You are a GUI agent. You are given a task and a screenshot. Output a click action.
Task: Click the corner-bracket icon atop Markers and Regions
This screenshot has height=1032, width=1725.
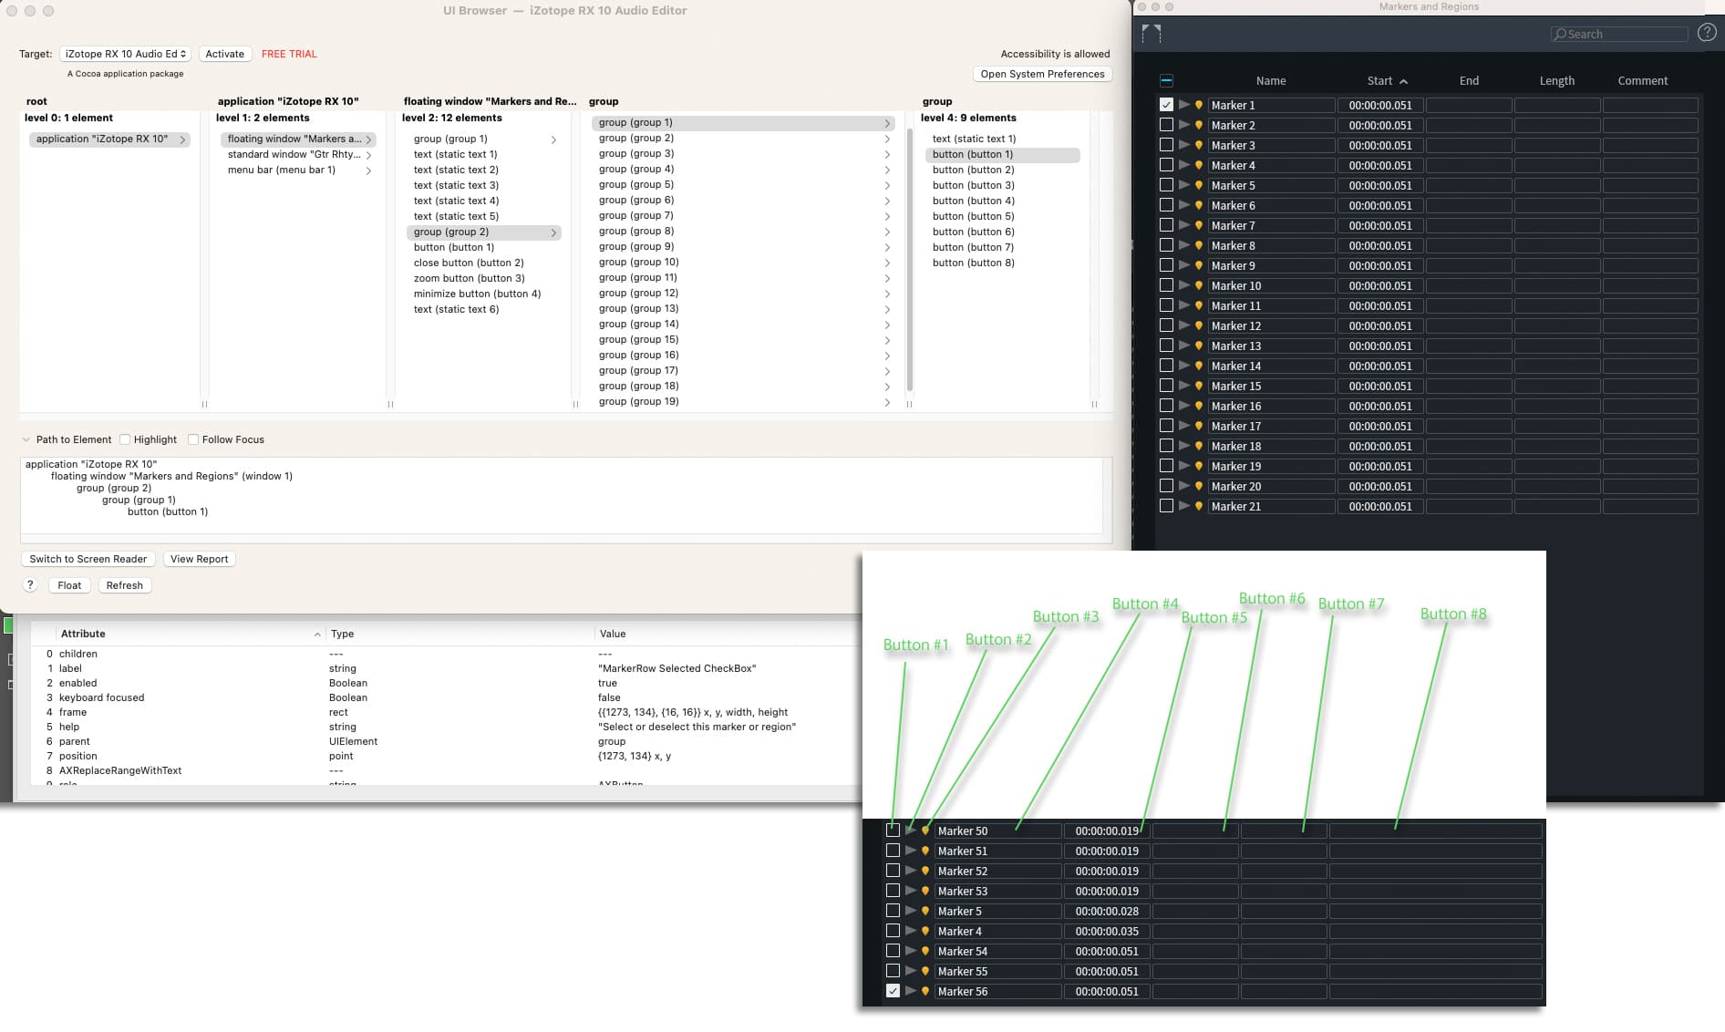coord(1152,33)
